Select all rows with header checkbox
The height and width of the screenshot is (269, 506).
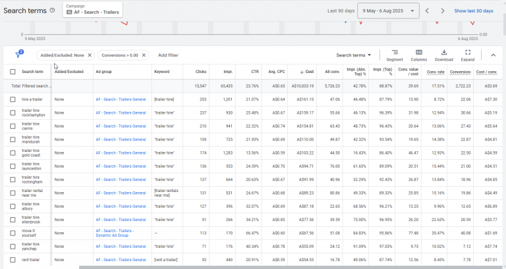pos(13,72)
